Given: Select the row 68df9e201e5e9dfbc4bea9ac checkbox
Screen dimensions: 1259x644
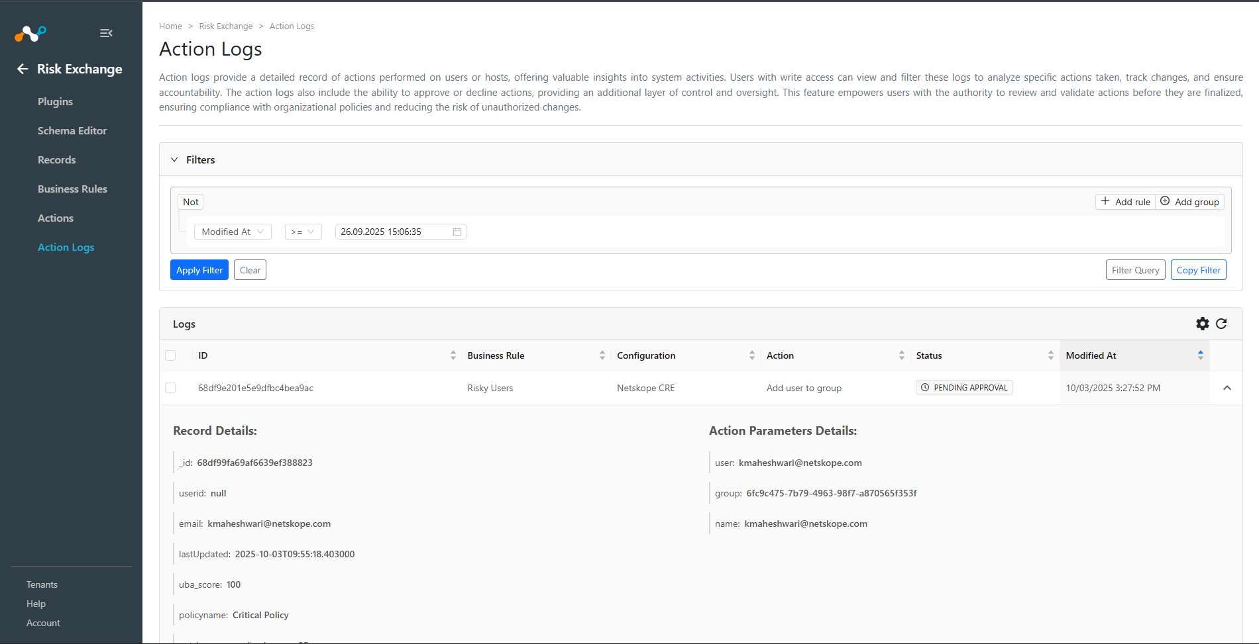Looking at the screenshot, I should pyautogui.click(x=170, y=388).
